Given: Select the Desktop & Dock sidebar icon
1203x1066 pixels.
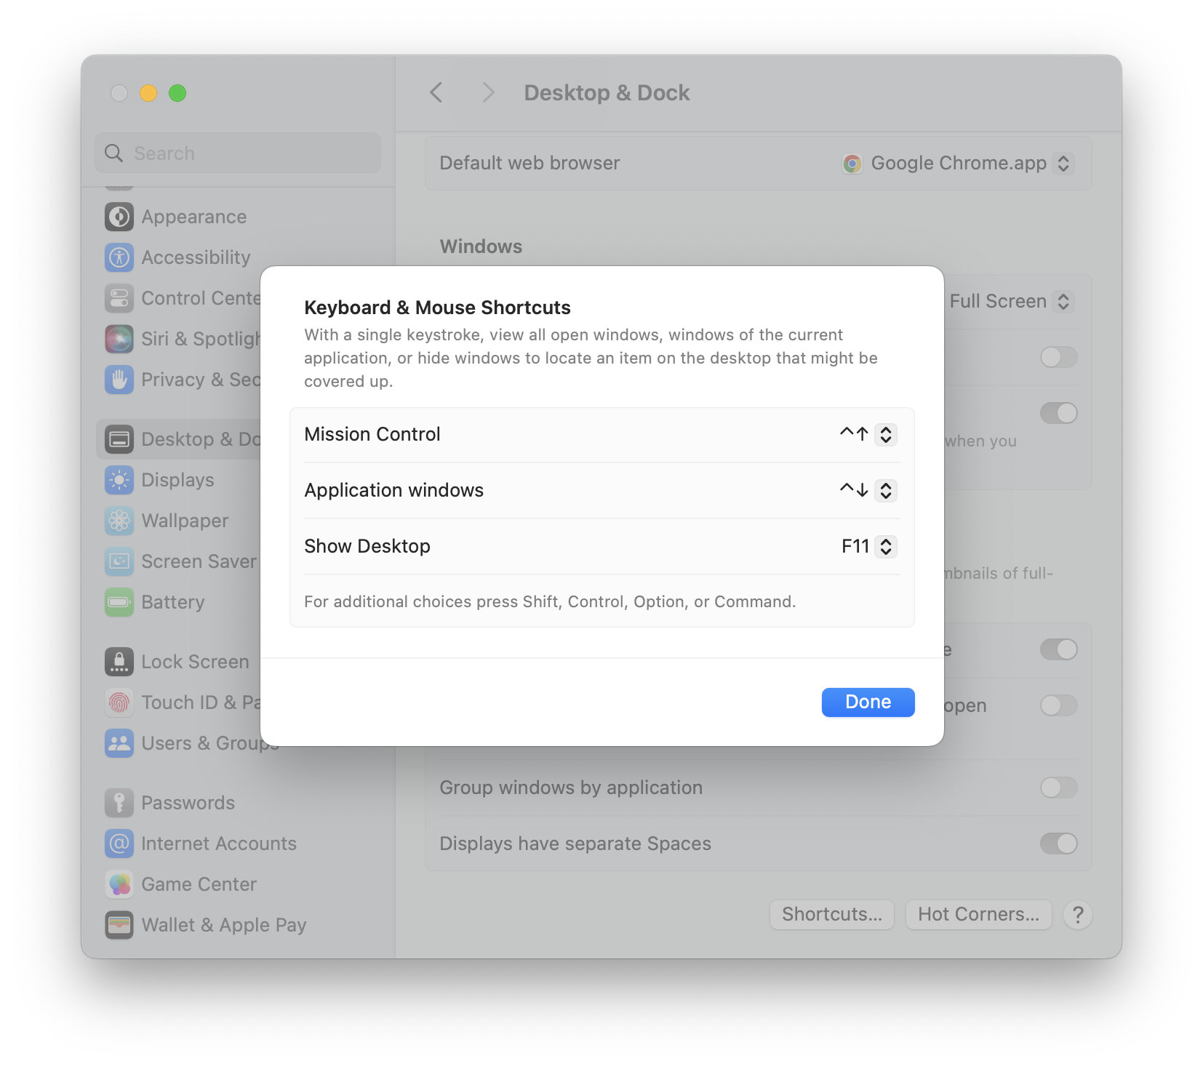Looking at the screenshot, I should click(x=119, y=439).
